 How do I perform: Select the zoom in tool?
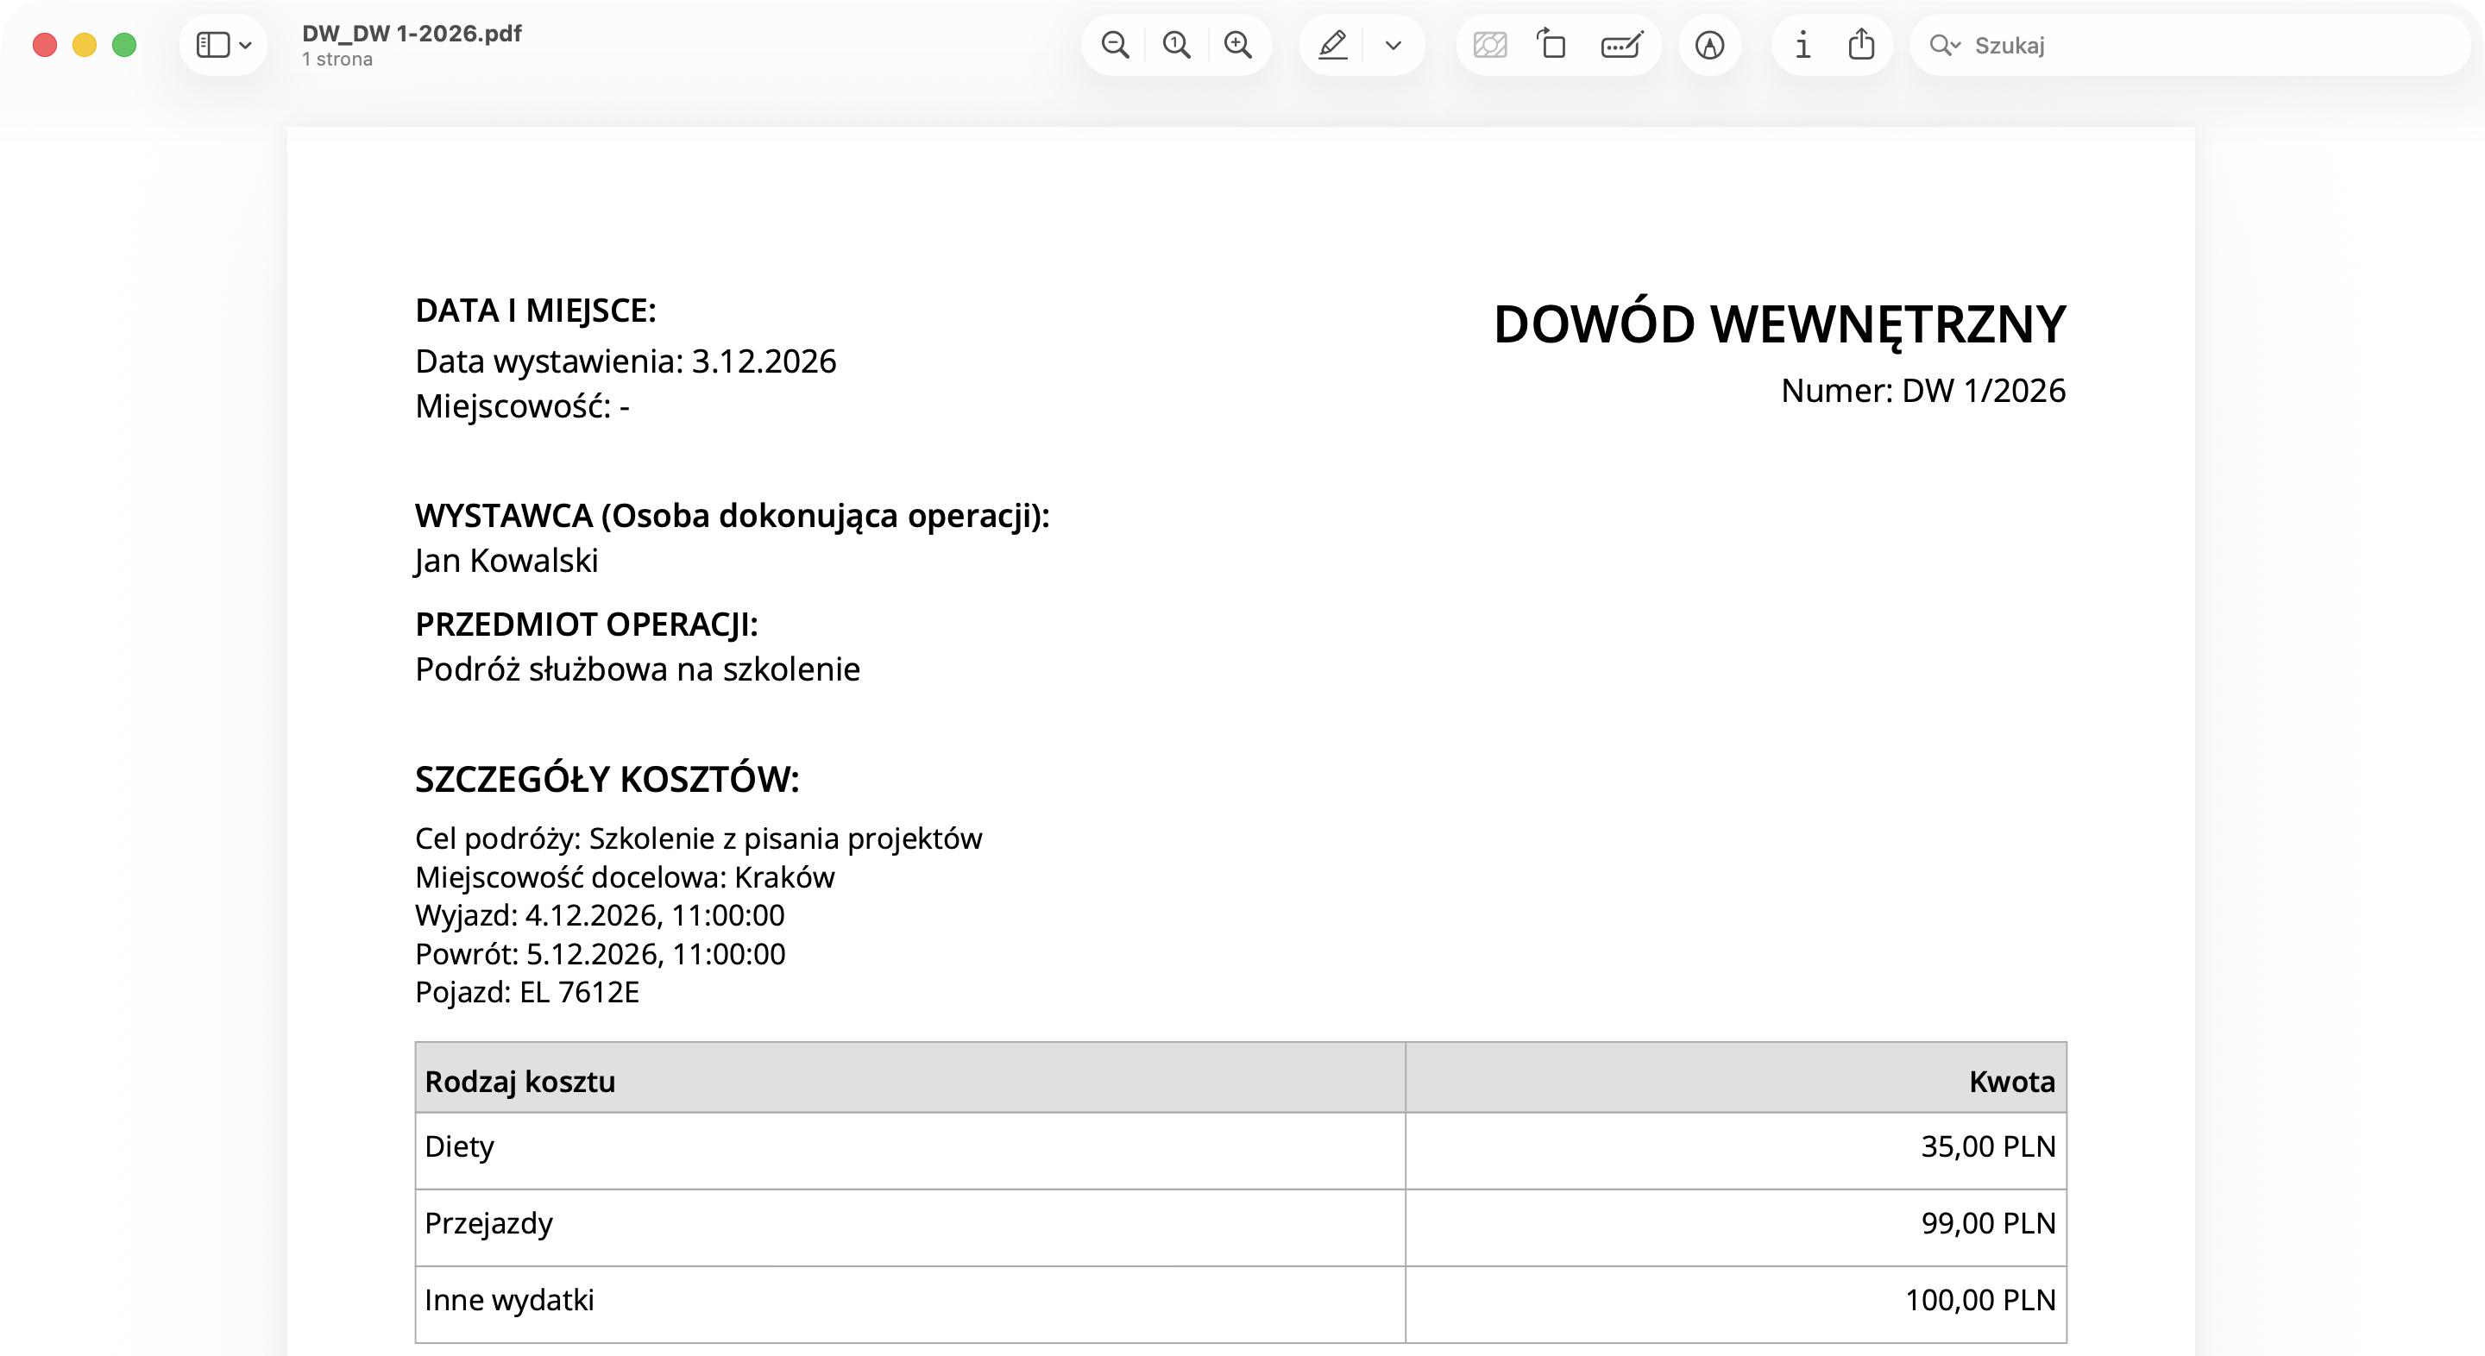1240,44
